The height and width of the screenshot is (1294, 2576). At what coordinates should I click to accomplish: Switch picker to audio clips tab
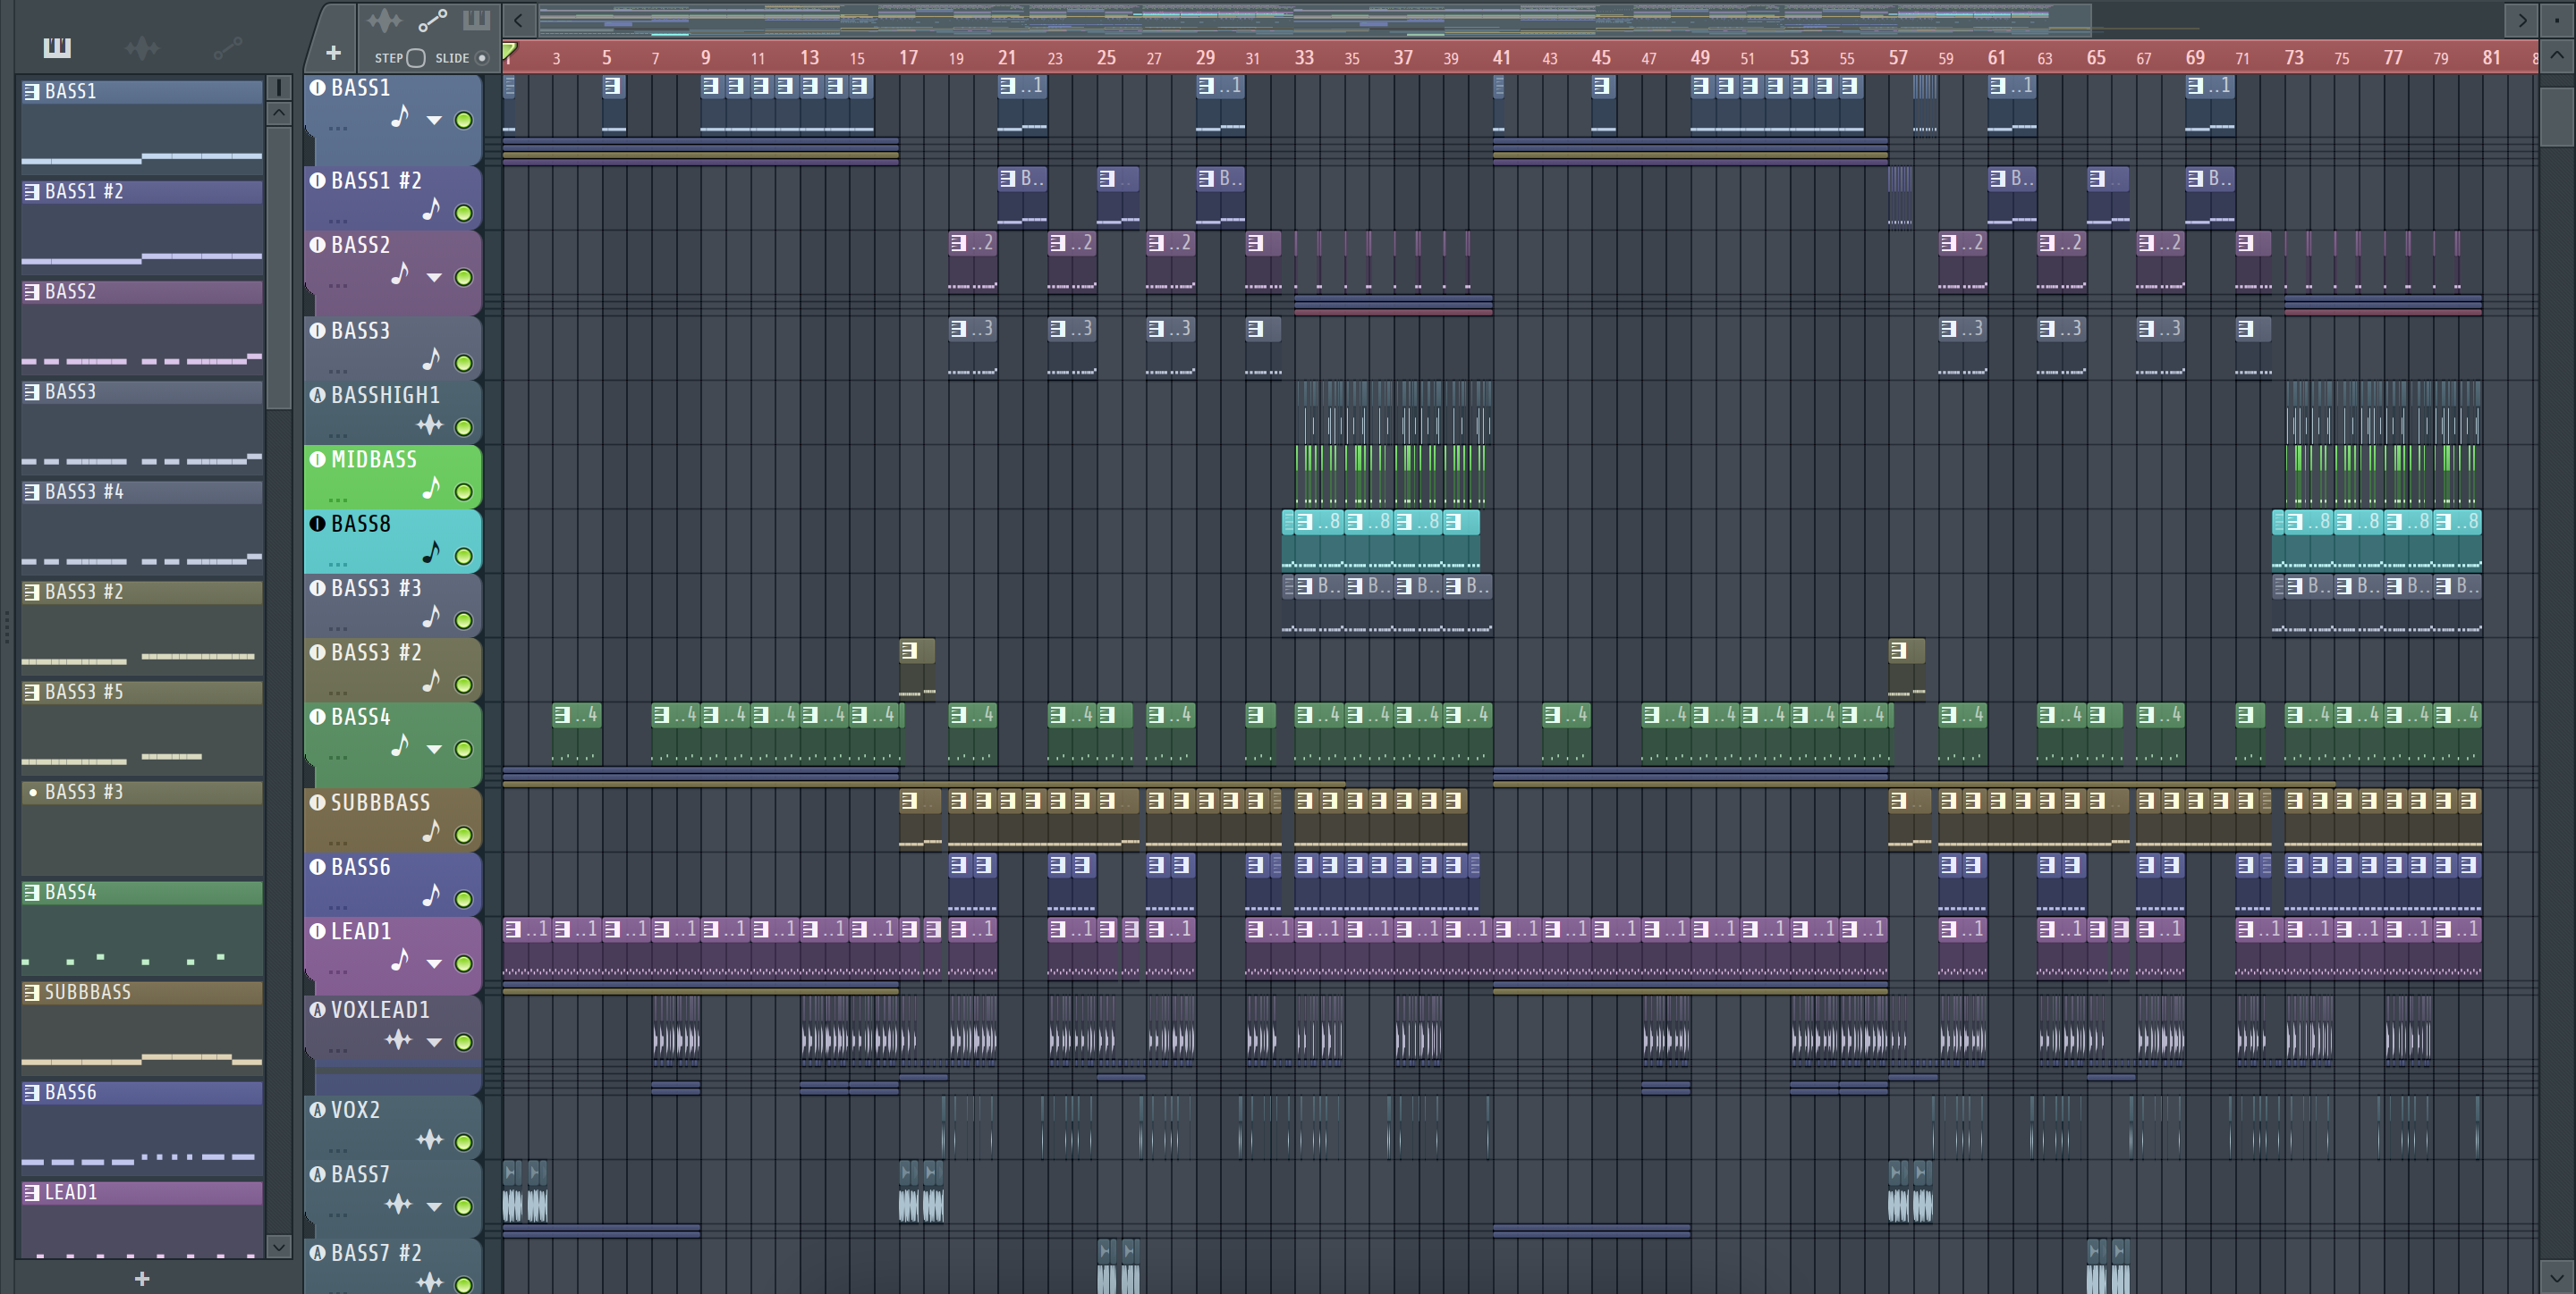pyautogui.click(x=142, y=47)
